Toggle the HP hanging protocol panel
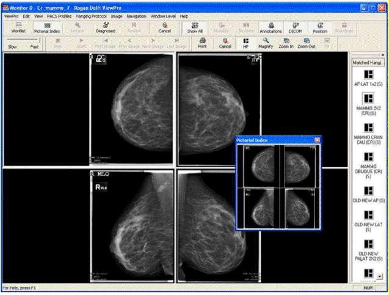This screenshot has height=295, width=389. click(x=245, y=42)
